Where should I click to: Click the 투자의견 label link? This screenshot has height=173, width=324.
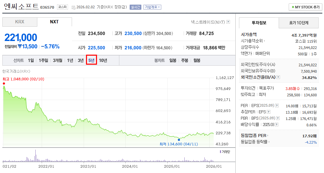point(248,88)
